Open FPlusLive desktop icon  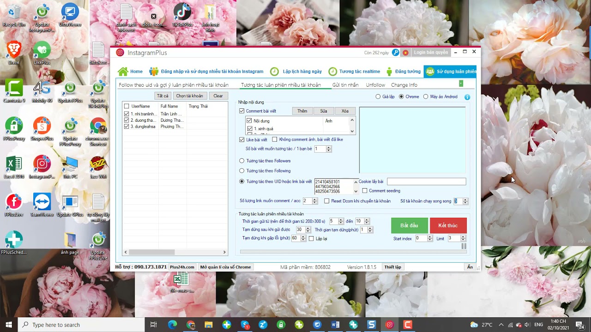pyautogui.click(x=14, y=205)
